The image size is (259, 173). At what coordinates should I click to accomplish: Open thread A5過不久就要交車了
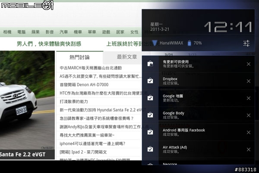[101, 76]
